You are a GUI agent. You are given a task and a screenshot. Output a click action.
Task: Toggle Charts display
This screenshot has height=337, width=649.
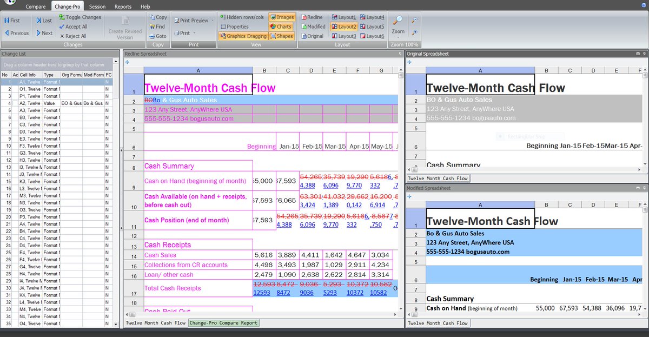pos(280,27)
